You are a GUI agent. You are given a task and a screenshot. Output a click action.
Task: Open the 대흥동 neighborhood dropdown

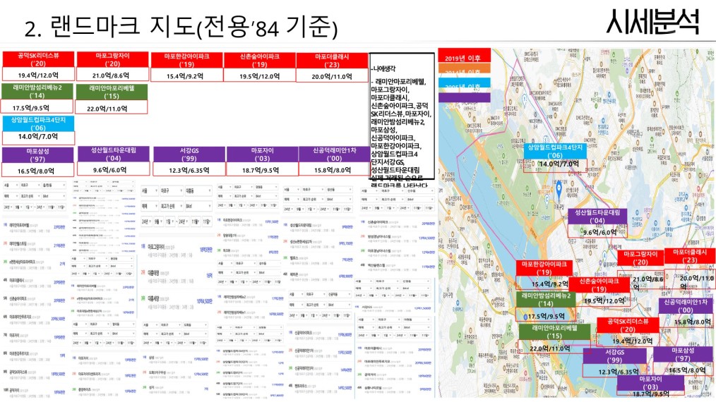click(194, 190)
